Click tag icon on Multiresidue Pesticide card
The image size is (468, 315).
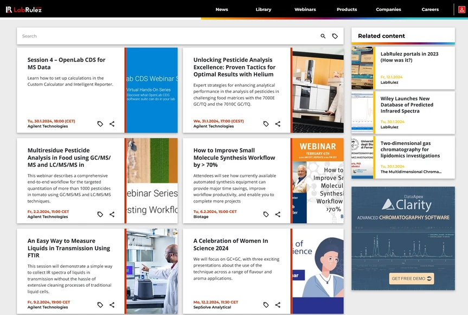(x=100, y=215)
